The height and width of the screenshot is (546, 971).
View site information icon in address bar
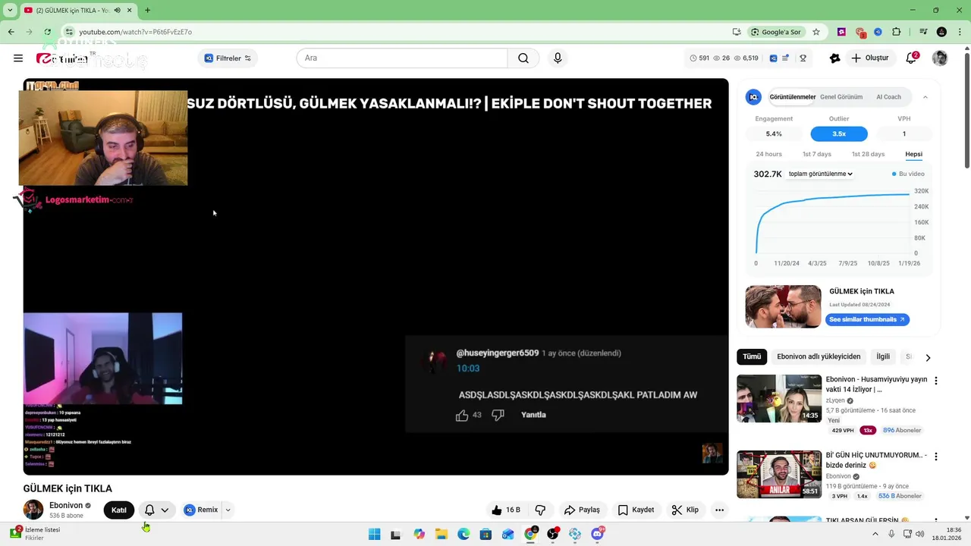pyautogui.click(x=69, y=32)
